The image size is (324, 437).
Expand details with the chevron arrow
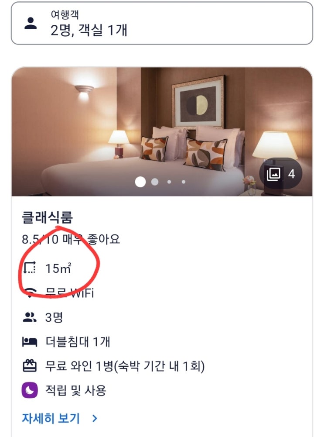(95, 419)
